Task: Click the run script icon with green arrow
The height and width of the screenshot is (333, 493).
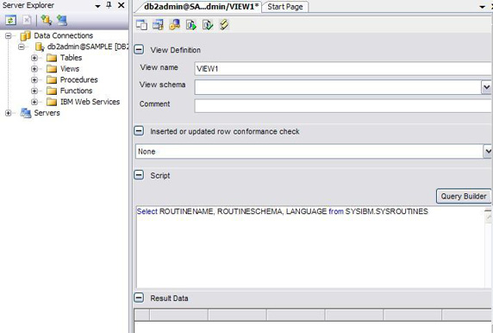Action: [191, 25]
